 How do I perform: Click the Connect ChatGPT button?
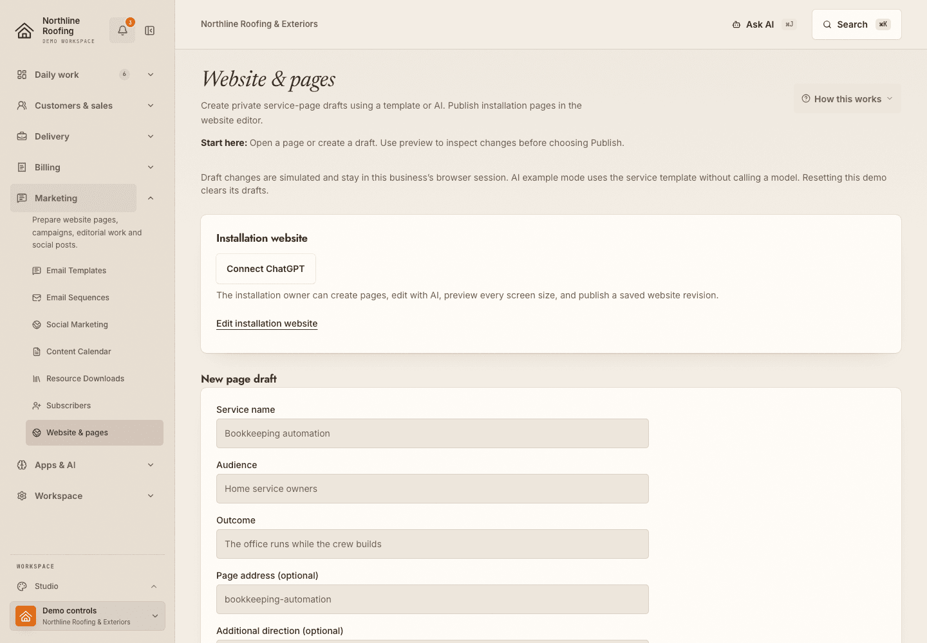(x=266, y=269)
